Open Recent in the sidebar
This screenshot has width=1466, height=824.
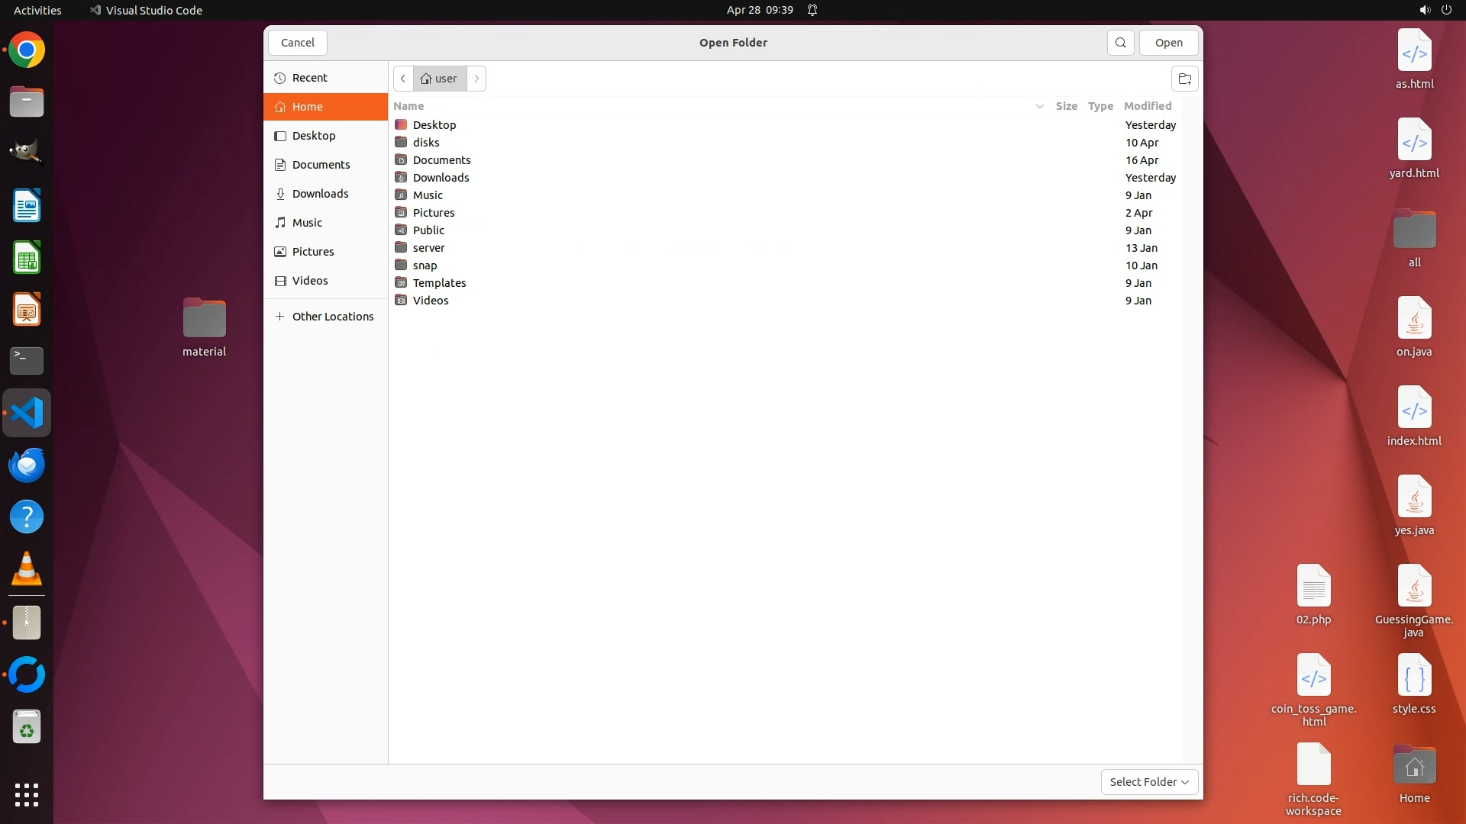coord(309,78)
